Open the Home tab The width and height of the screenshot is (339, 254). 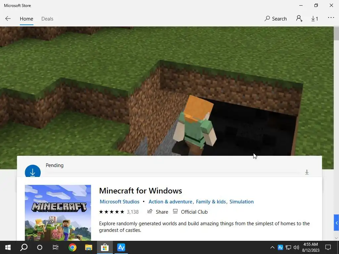coord(26,19)
